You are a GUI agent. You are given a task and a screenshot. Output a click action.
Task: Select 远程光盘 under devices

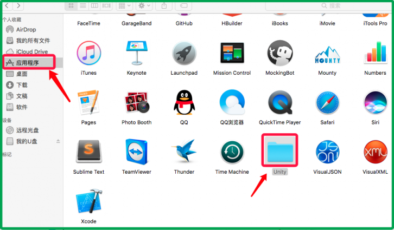pos(27,130)
